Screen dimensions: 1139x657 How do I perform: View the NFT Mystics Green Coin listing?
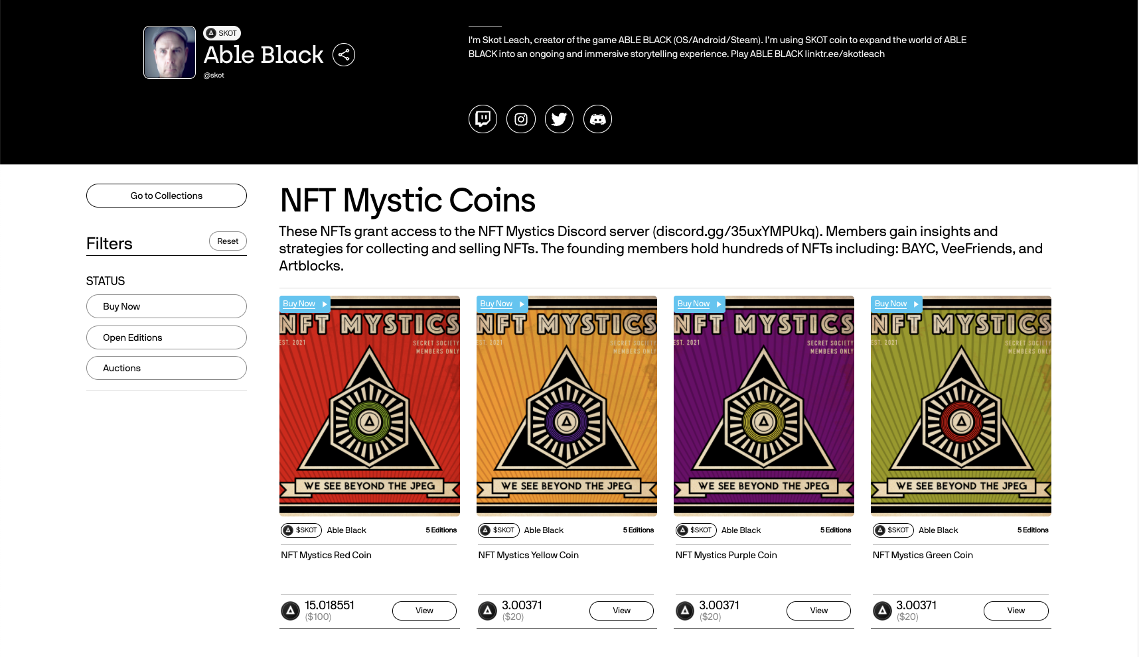1016,611
